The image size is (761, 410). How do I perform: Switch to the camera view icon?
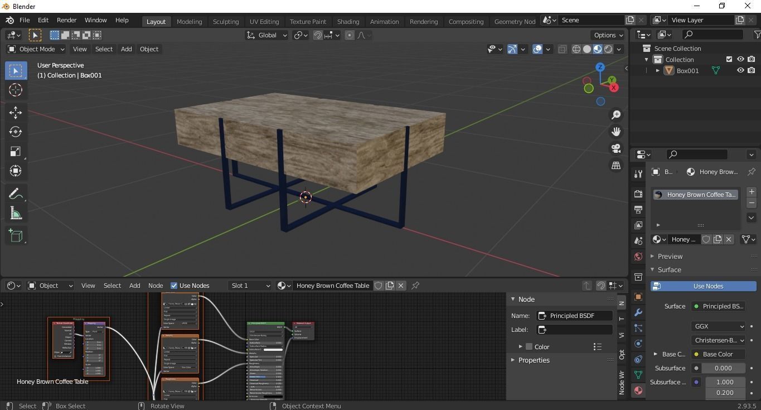616,148
